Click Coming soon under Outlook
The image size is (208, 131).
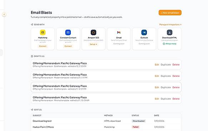pyautogui.click(x=144, y=44)
